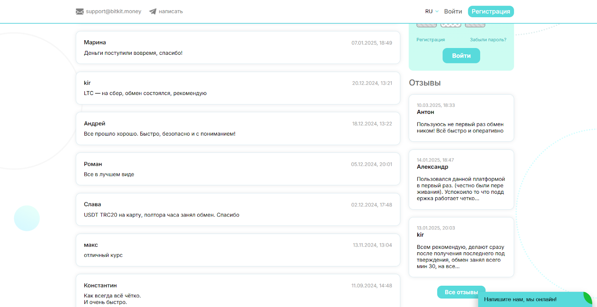The width and height of the screenshot is (597, 307).
Task: Click review text 'Как всегда всё чётко.'
Action: 112,296
